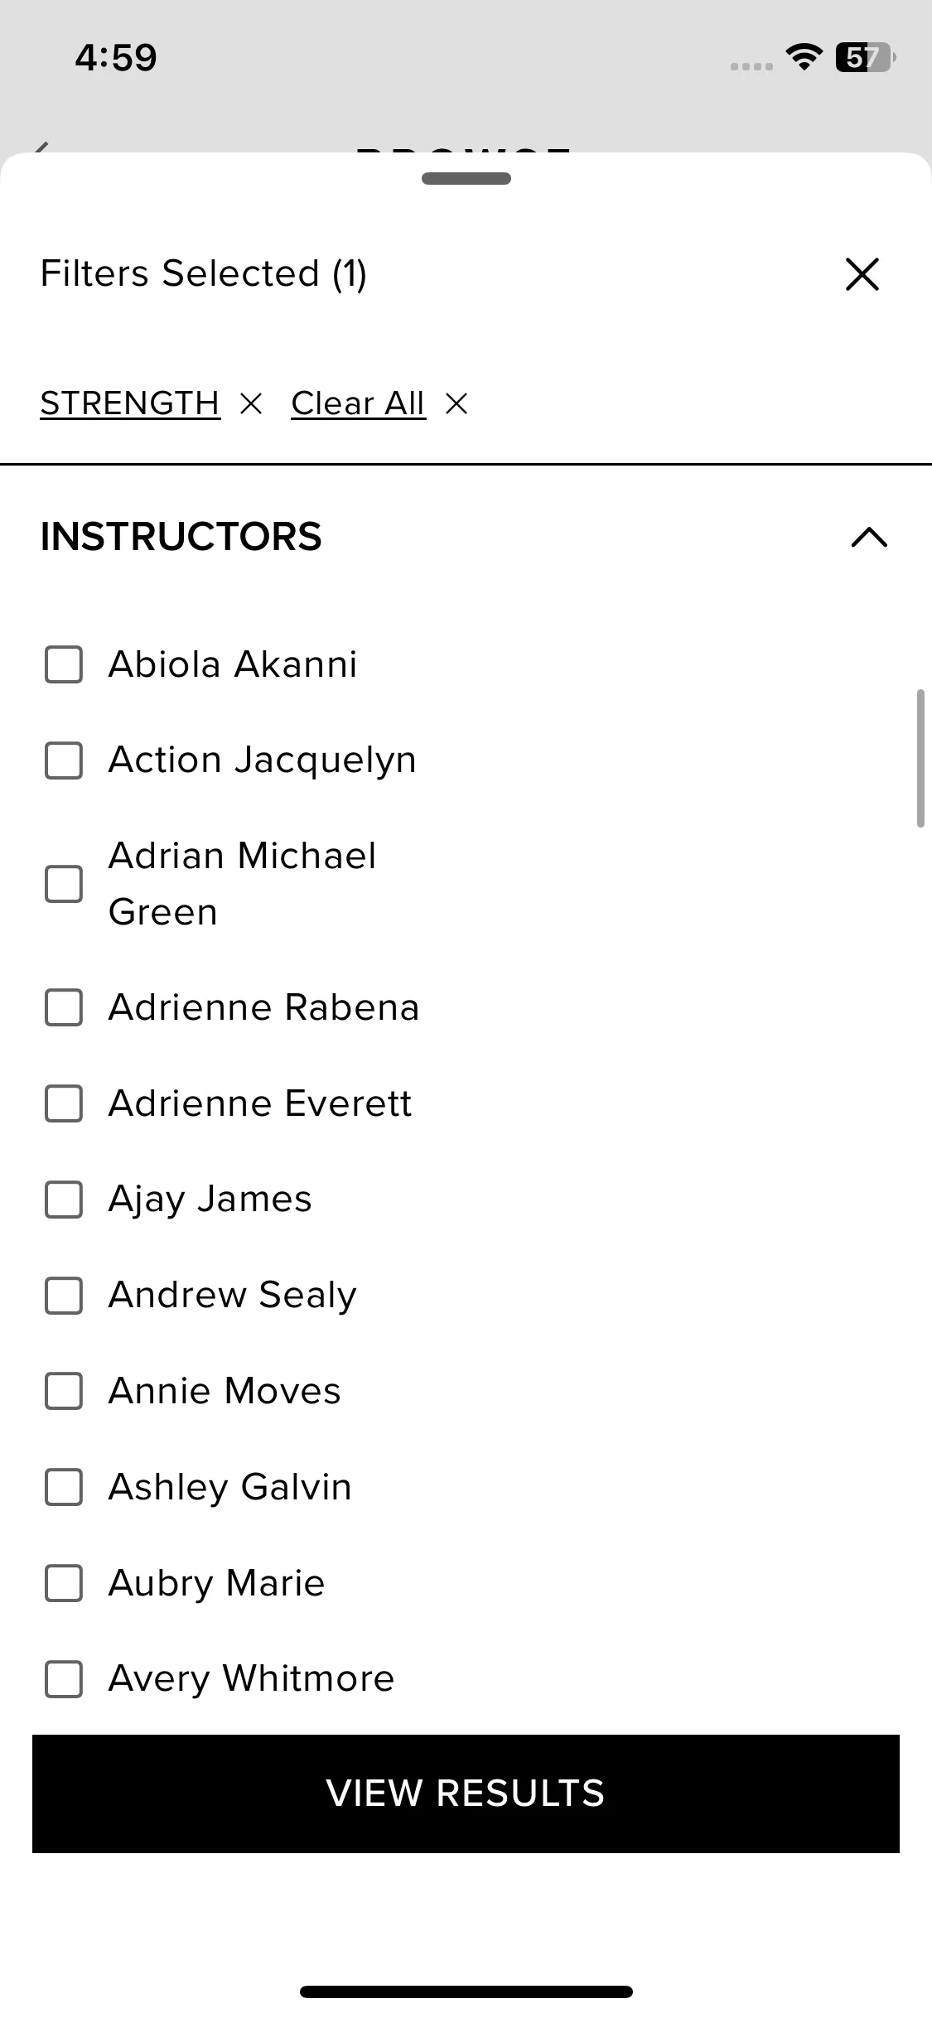Viewport: 932px width, 2018px height.
Task: Tap the sheet drag handle at top
Action: (466, 178)
